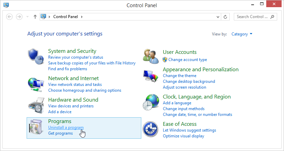
Task: Open Save backup copies with File History
Action: pos(92,63)
